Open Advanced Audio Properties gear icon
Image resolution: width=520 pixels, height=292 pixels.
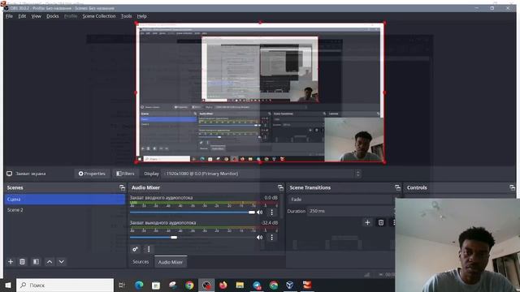pos(135,249)
